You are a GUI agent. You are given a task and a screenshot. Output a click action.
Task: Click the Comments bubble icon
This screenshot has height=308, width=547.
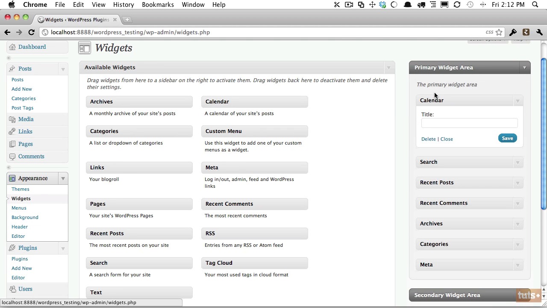click(12, 156)
